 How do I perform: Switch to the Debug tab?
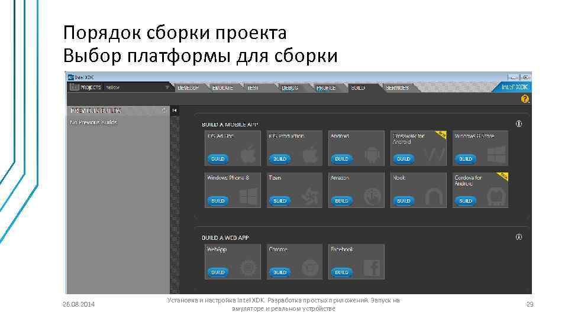(290, 87)
